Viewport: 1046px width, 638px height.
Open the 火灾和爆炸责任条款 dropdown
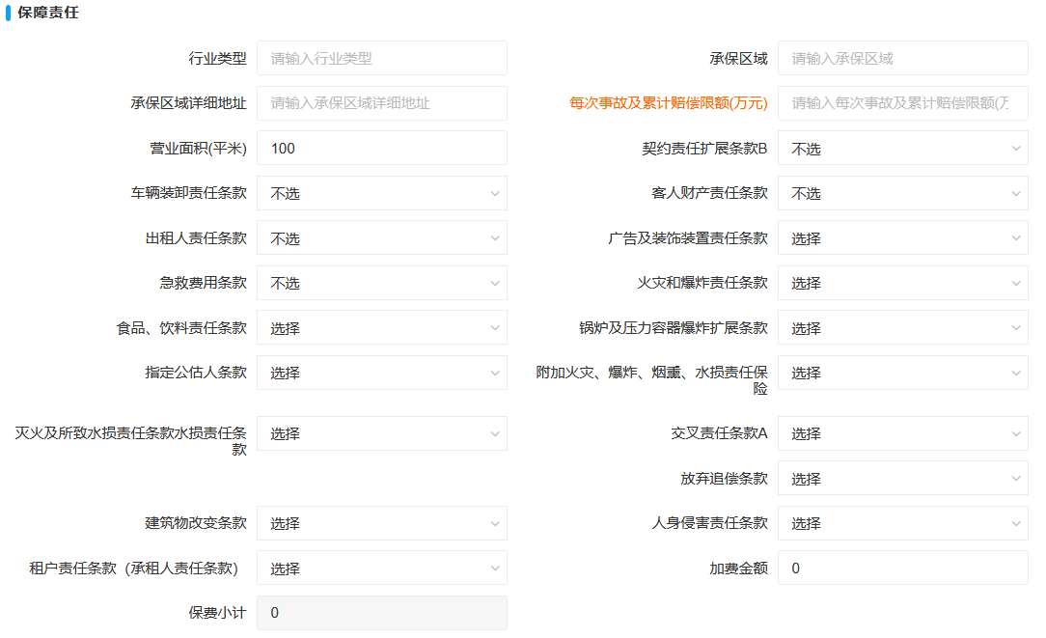[902, 283]
